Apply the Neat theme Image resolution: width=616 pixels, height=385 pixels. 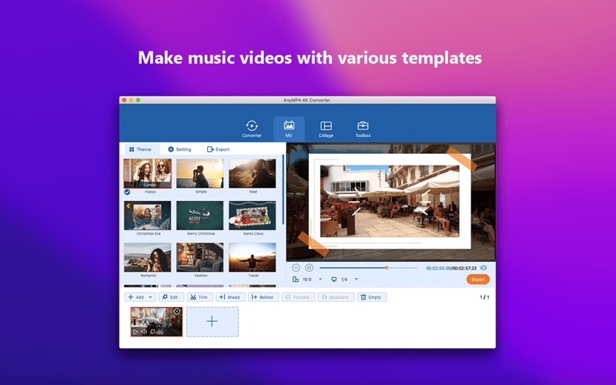coord(253,173)
